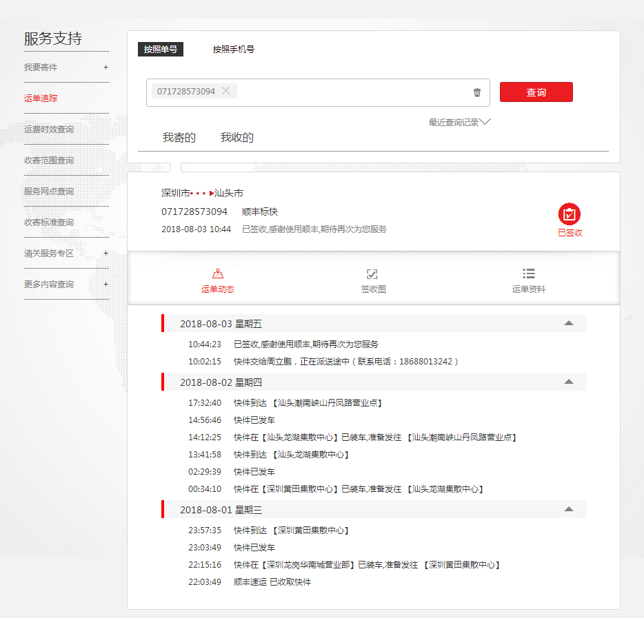Click the 14:12:25 汕头龙湖集散中心 entry
This screenshot has width=644, height=618.
click(x=352, y=437)
